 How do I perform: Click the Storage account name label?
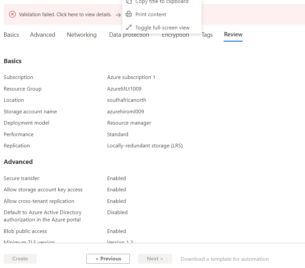pos(30,112)
